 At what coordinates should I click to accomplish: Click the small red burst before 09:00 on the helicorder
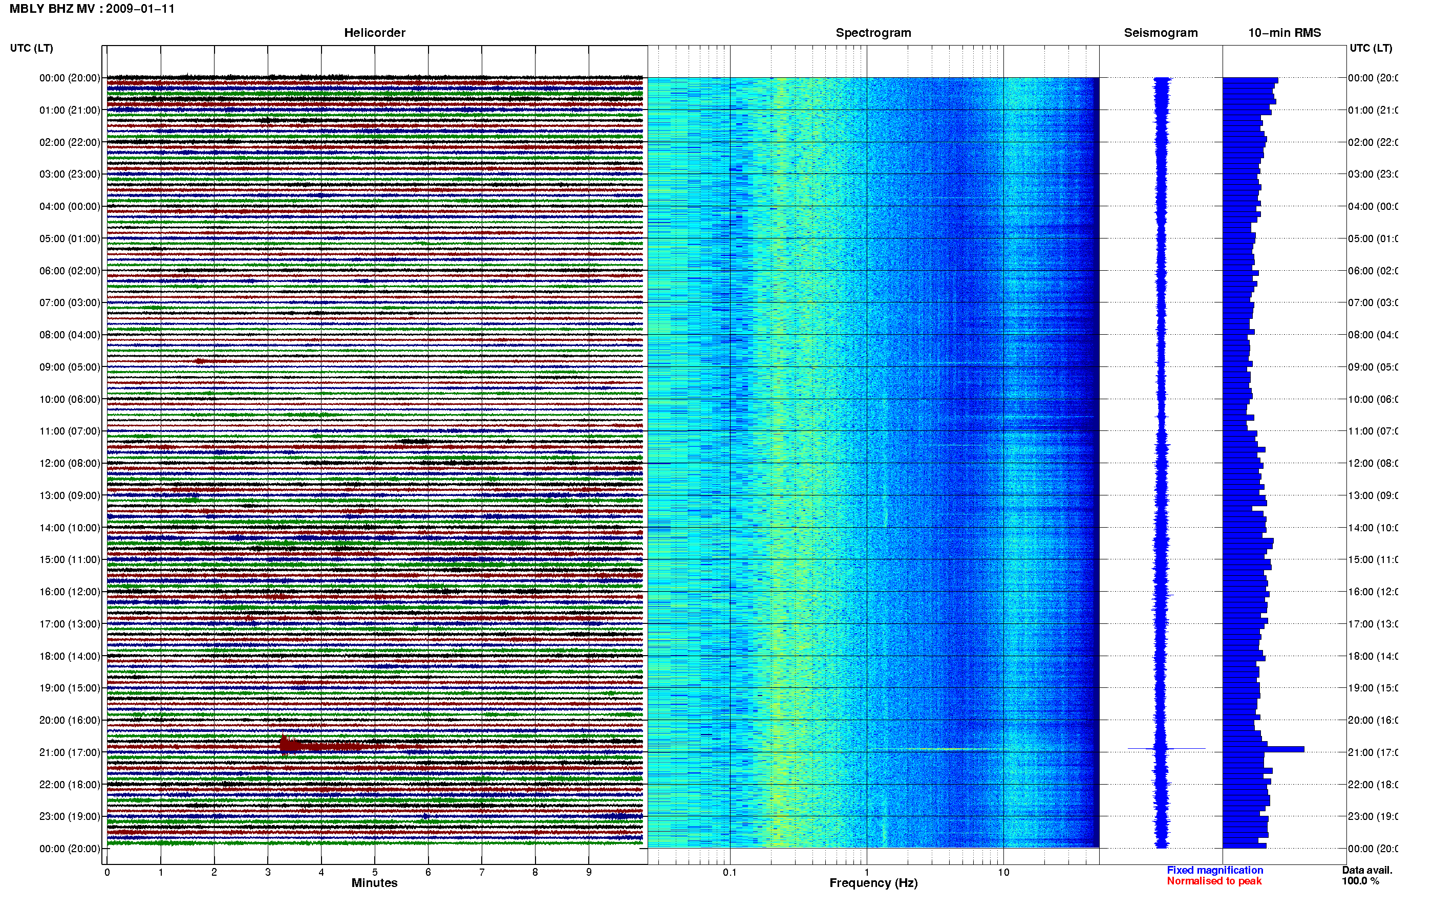pos(201,361)
